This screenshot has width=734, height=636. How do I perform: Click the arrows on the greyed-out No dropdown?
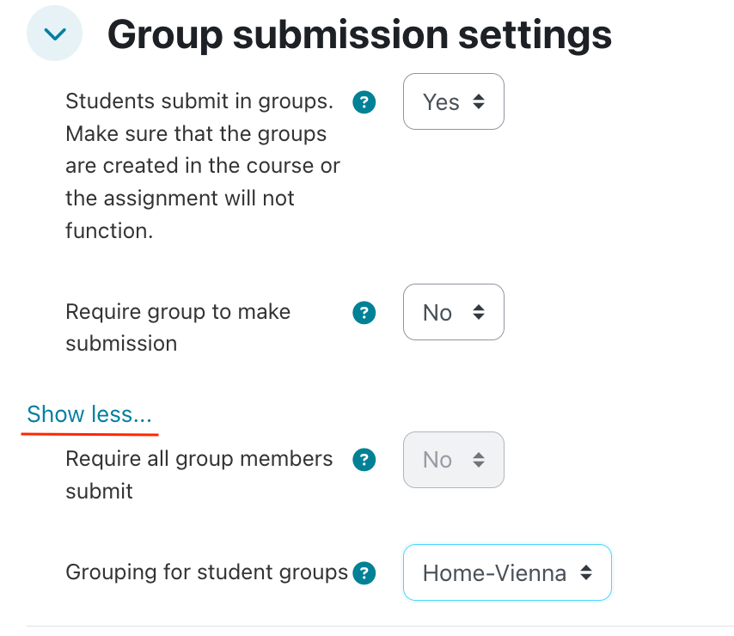pos(479,460)
